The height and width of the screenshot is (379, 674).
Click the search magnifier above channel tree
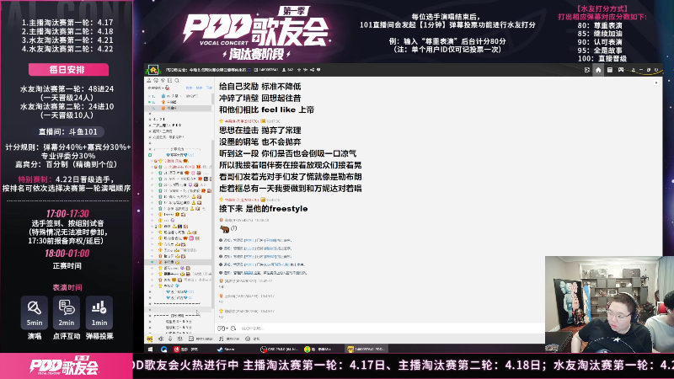coord(177,80)
